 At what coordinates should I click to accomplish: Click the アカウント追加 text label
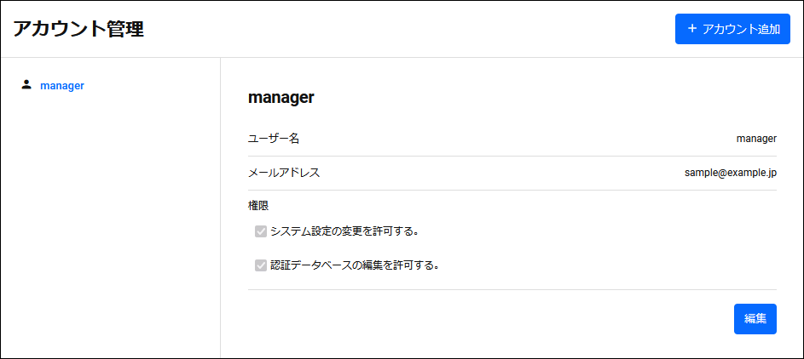(x=742, y=29)
